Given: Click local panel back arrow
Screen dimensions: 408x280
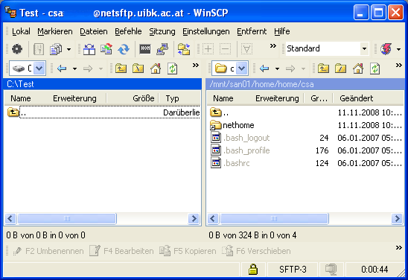Looking at the screenshot, I should (62, 69).
